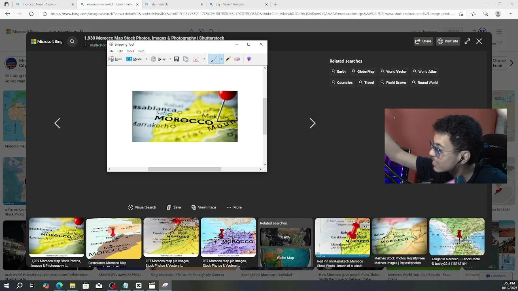This screenshot has height=291, width=518.
Task: Click the Snipping Tool horizontal scrollbar thumb
Action: tap(185, 169)
